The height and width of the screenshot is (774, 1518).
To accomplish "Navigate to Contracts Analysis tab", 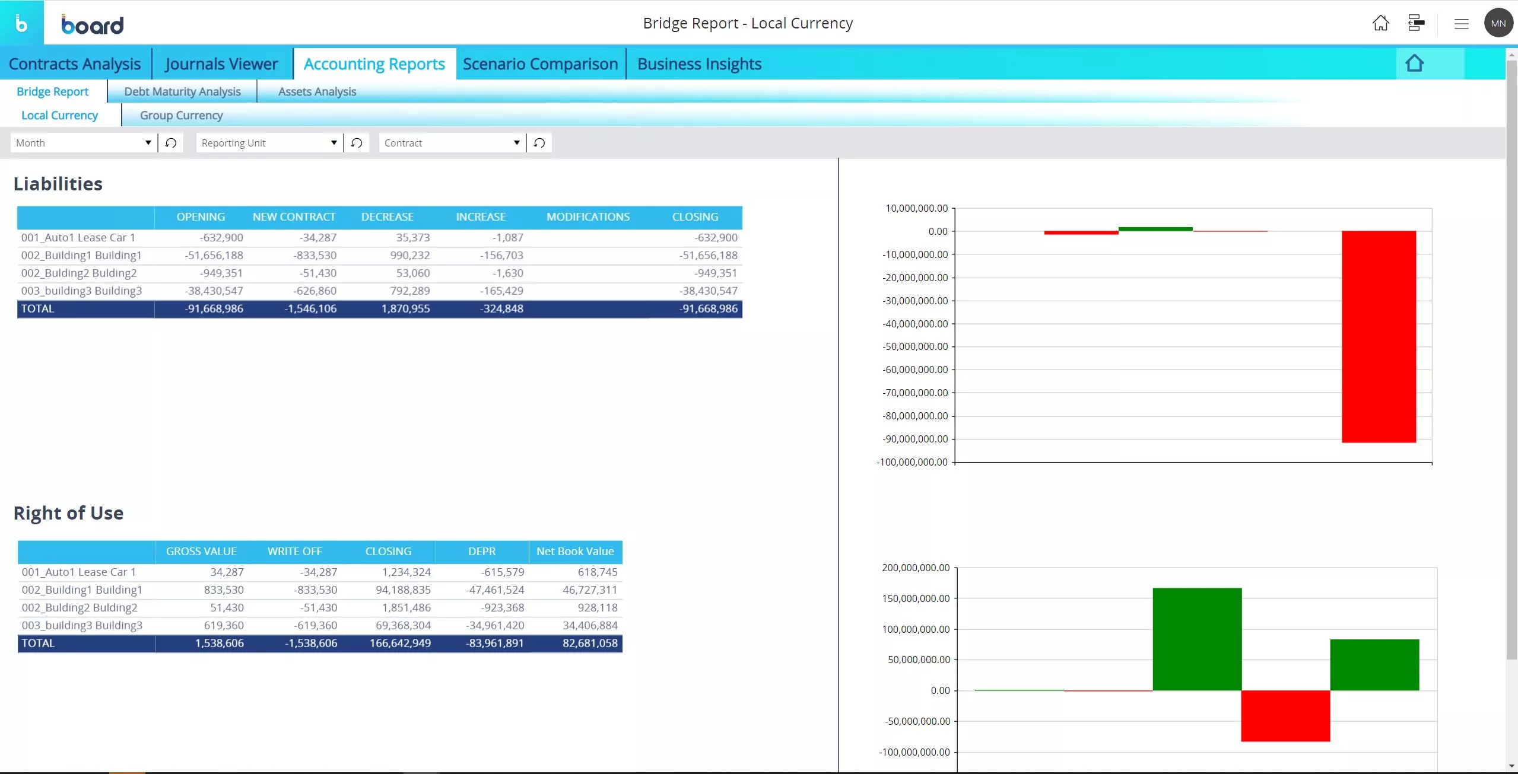I will 75,63.
